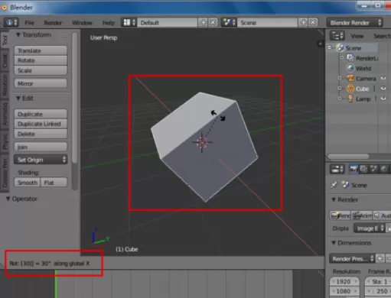Add a new scene
The height and width of the screenshot is (298, 391).
pos(303,23)
